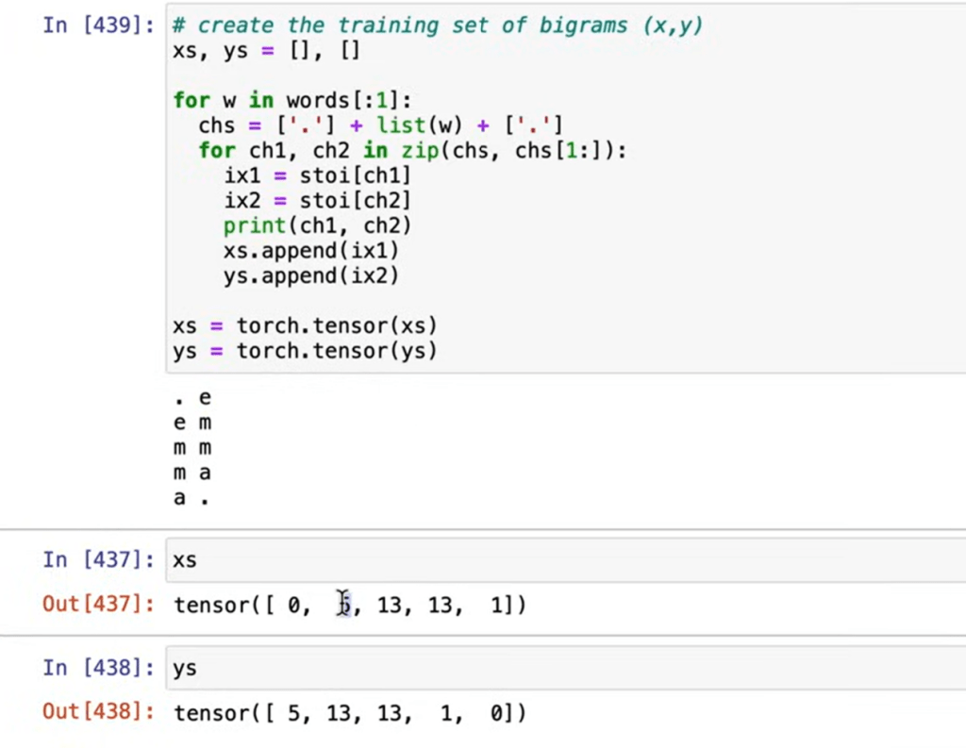Click the Out[437] tensor output

pos(350,605)
